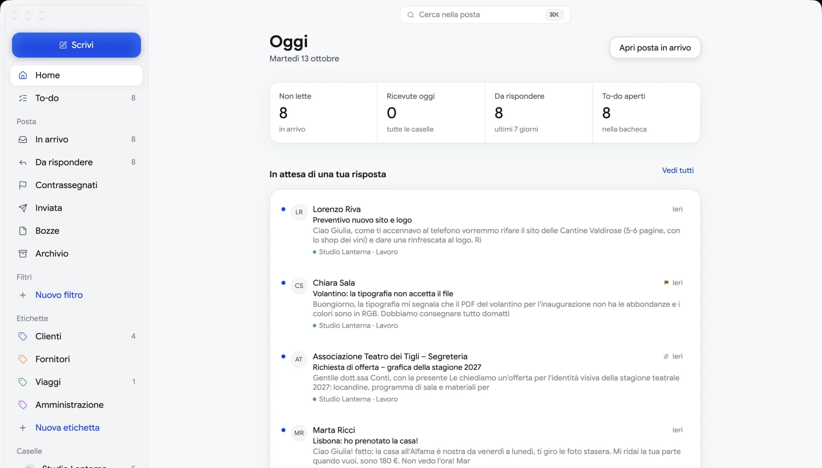Select the Da rispondere folder
The image size is (822, 468).
(x=76, y=162)
